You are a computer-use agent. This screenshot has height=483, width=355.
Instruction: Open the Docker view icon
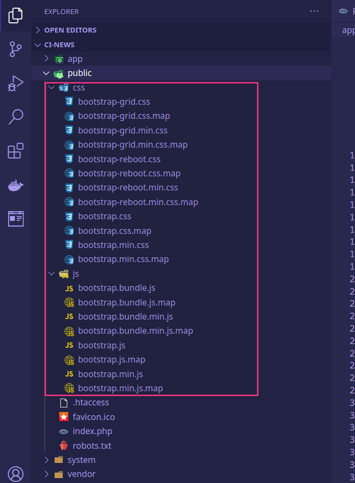pyautogui.click(x=16, y=186)
